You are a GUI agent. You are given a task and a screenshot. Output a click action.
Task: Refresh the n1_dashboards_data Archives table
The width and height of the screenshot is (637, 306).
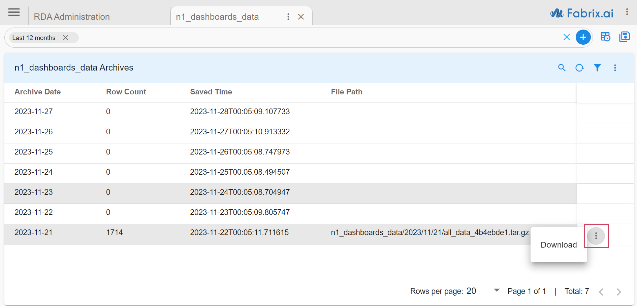[579, 68]
